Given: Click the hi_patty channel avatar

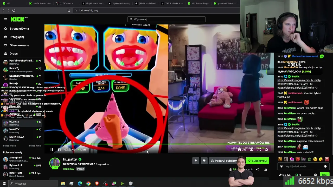Looking at the screenshot, I should tap(55, 163).
